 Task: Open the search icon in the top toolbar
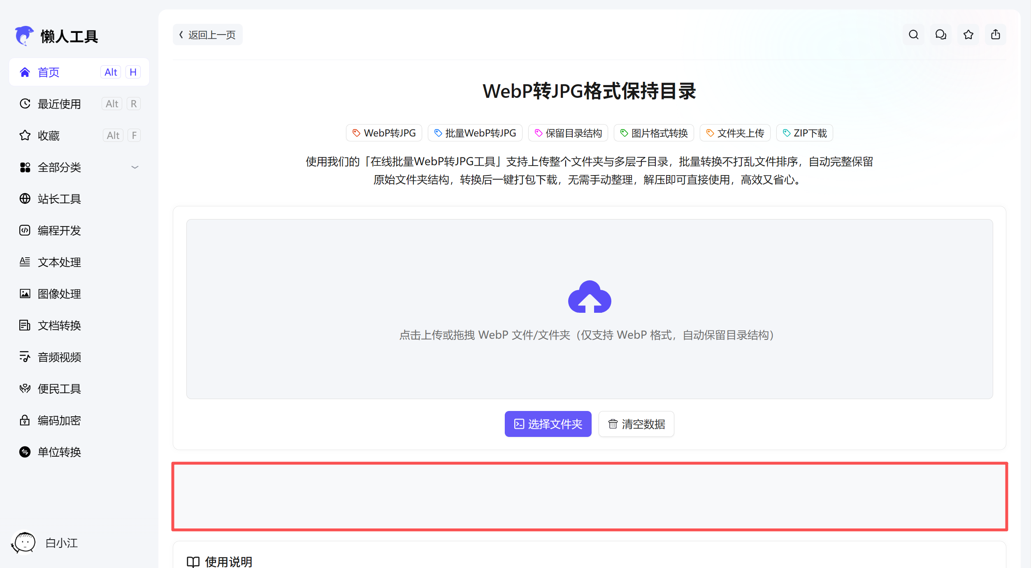913,35
